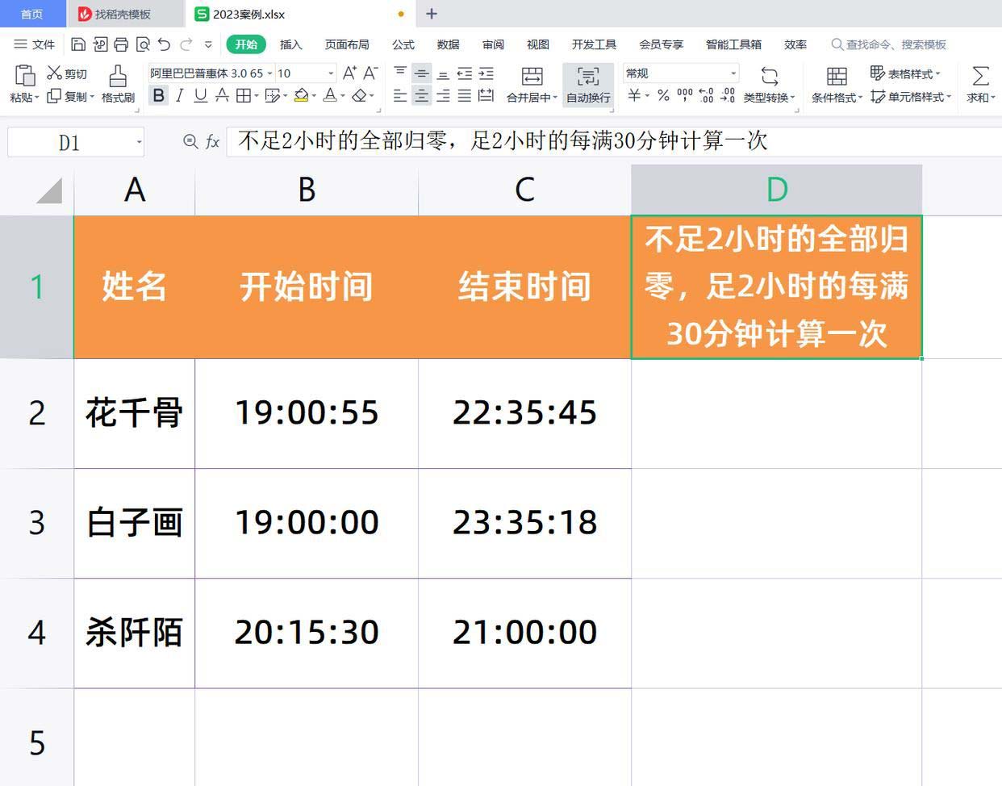The height and width of the screenshot is (786, 1002).
Task: Align cell content to top
Action: point(400,73)
